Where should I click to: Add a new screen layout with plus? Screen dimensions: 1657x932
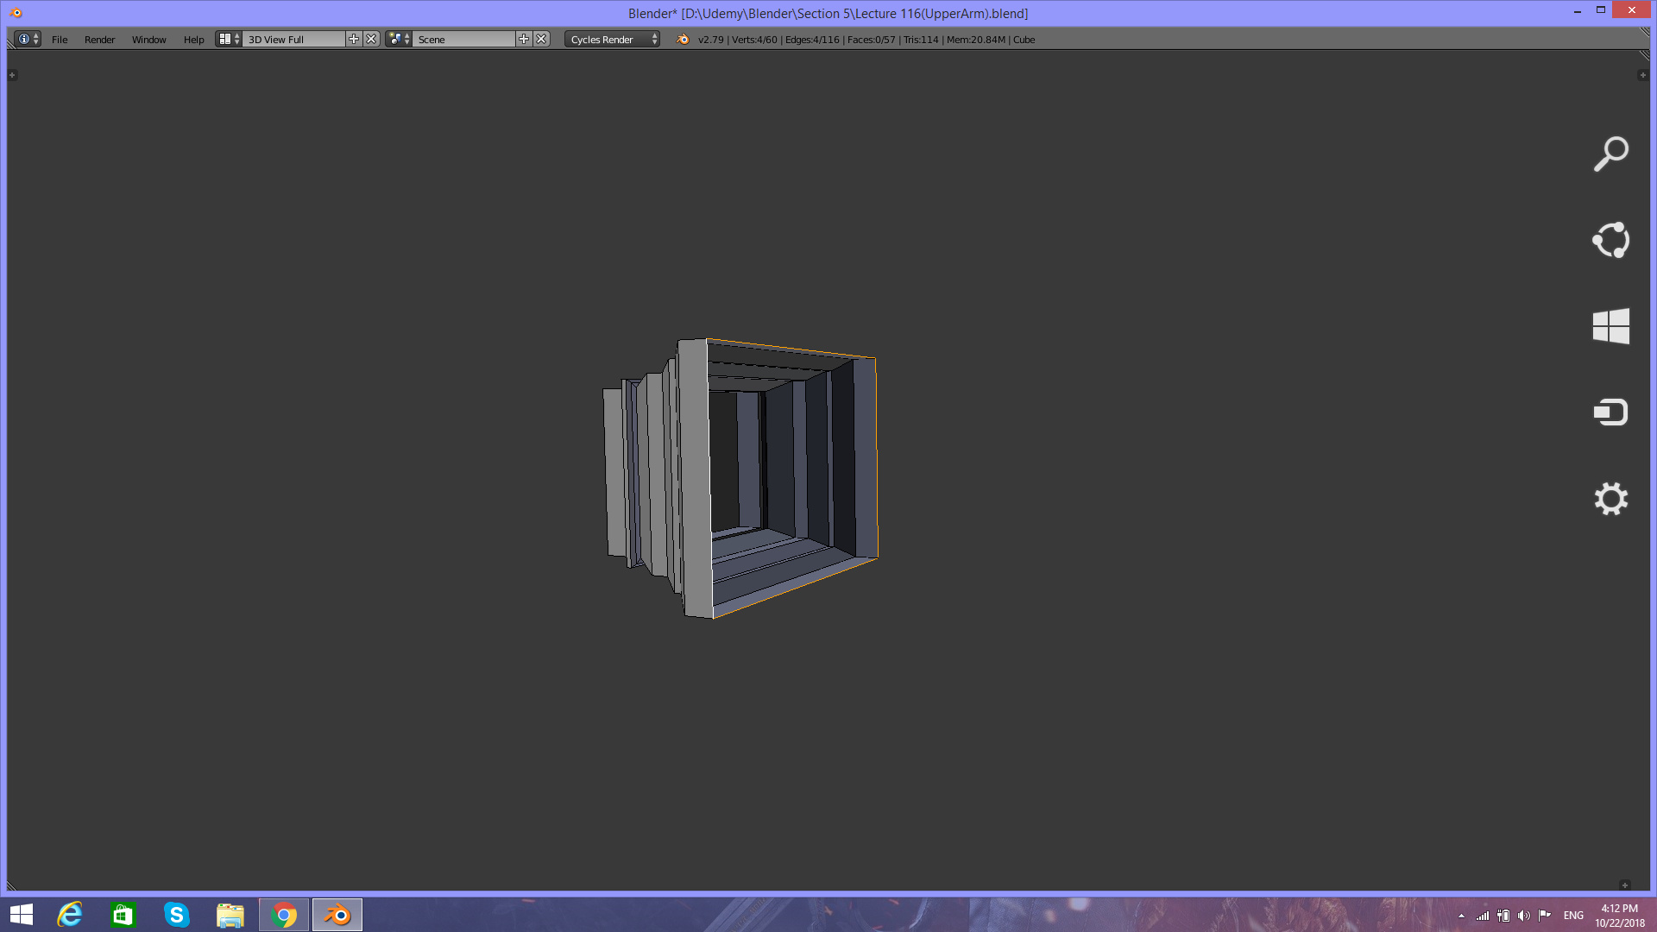pyautogui.click(x=354, y=39)
